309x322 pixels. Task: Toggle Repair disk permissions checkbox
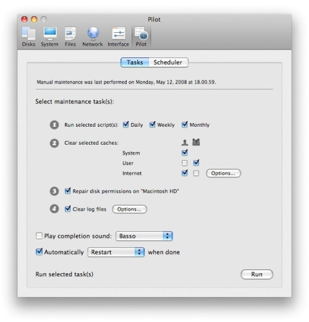(x=67, y=191)
